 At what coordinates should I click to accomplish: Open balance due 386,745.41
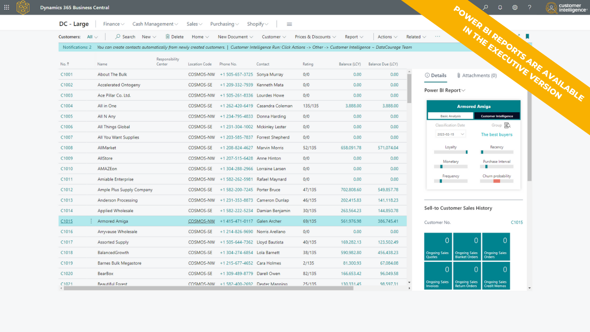coord(388,221)
